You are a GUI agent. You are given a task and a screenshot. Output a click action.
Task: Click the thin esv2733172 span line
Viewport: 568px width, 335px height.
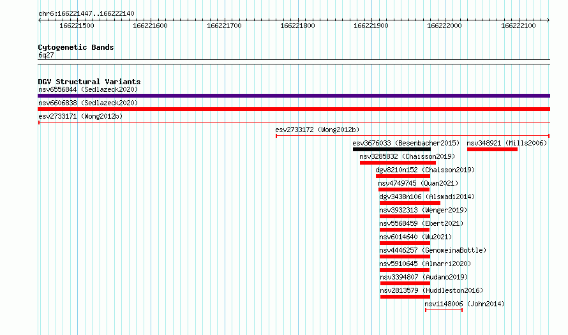pyautogui.click(x=412, y=136)
